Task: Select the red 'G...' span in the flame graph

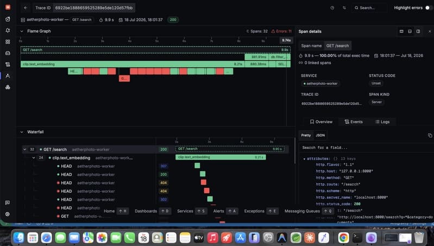Action: [x=124, y=79]
